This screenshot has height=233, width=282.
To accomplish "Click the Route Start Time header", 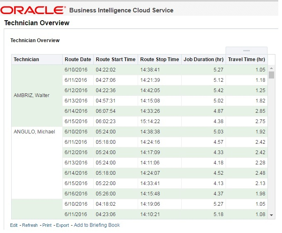I will [x=116, y=59].
